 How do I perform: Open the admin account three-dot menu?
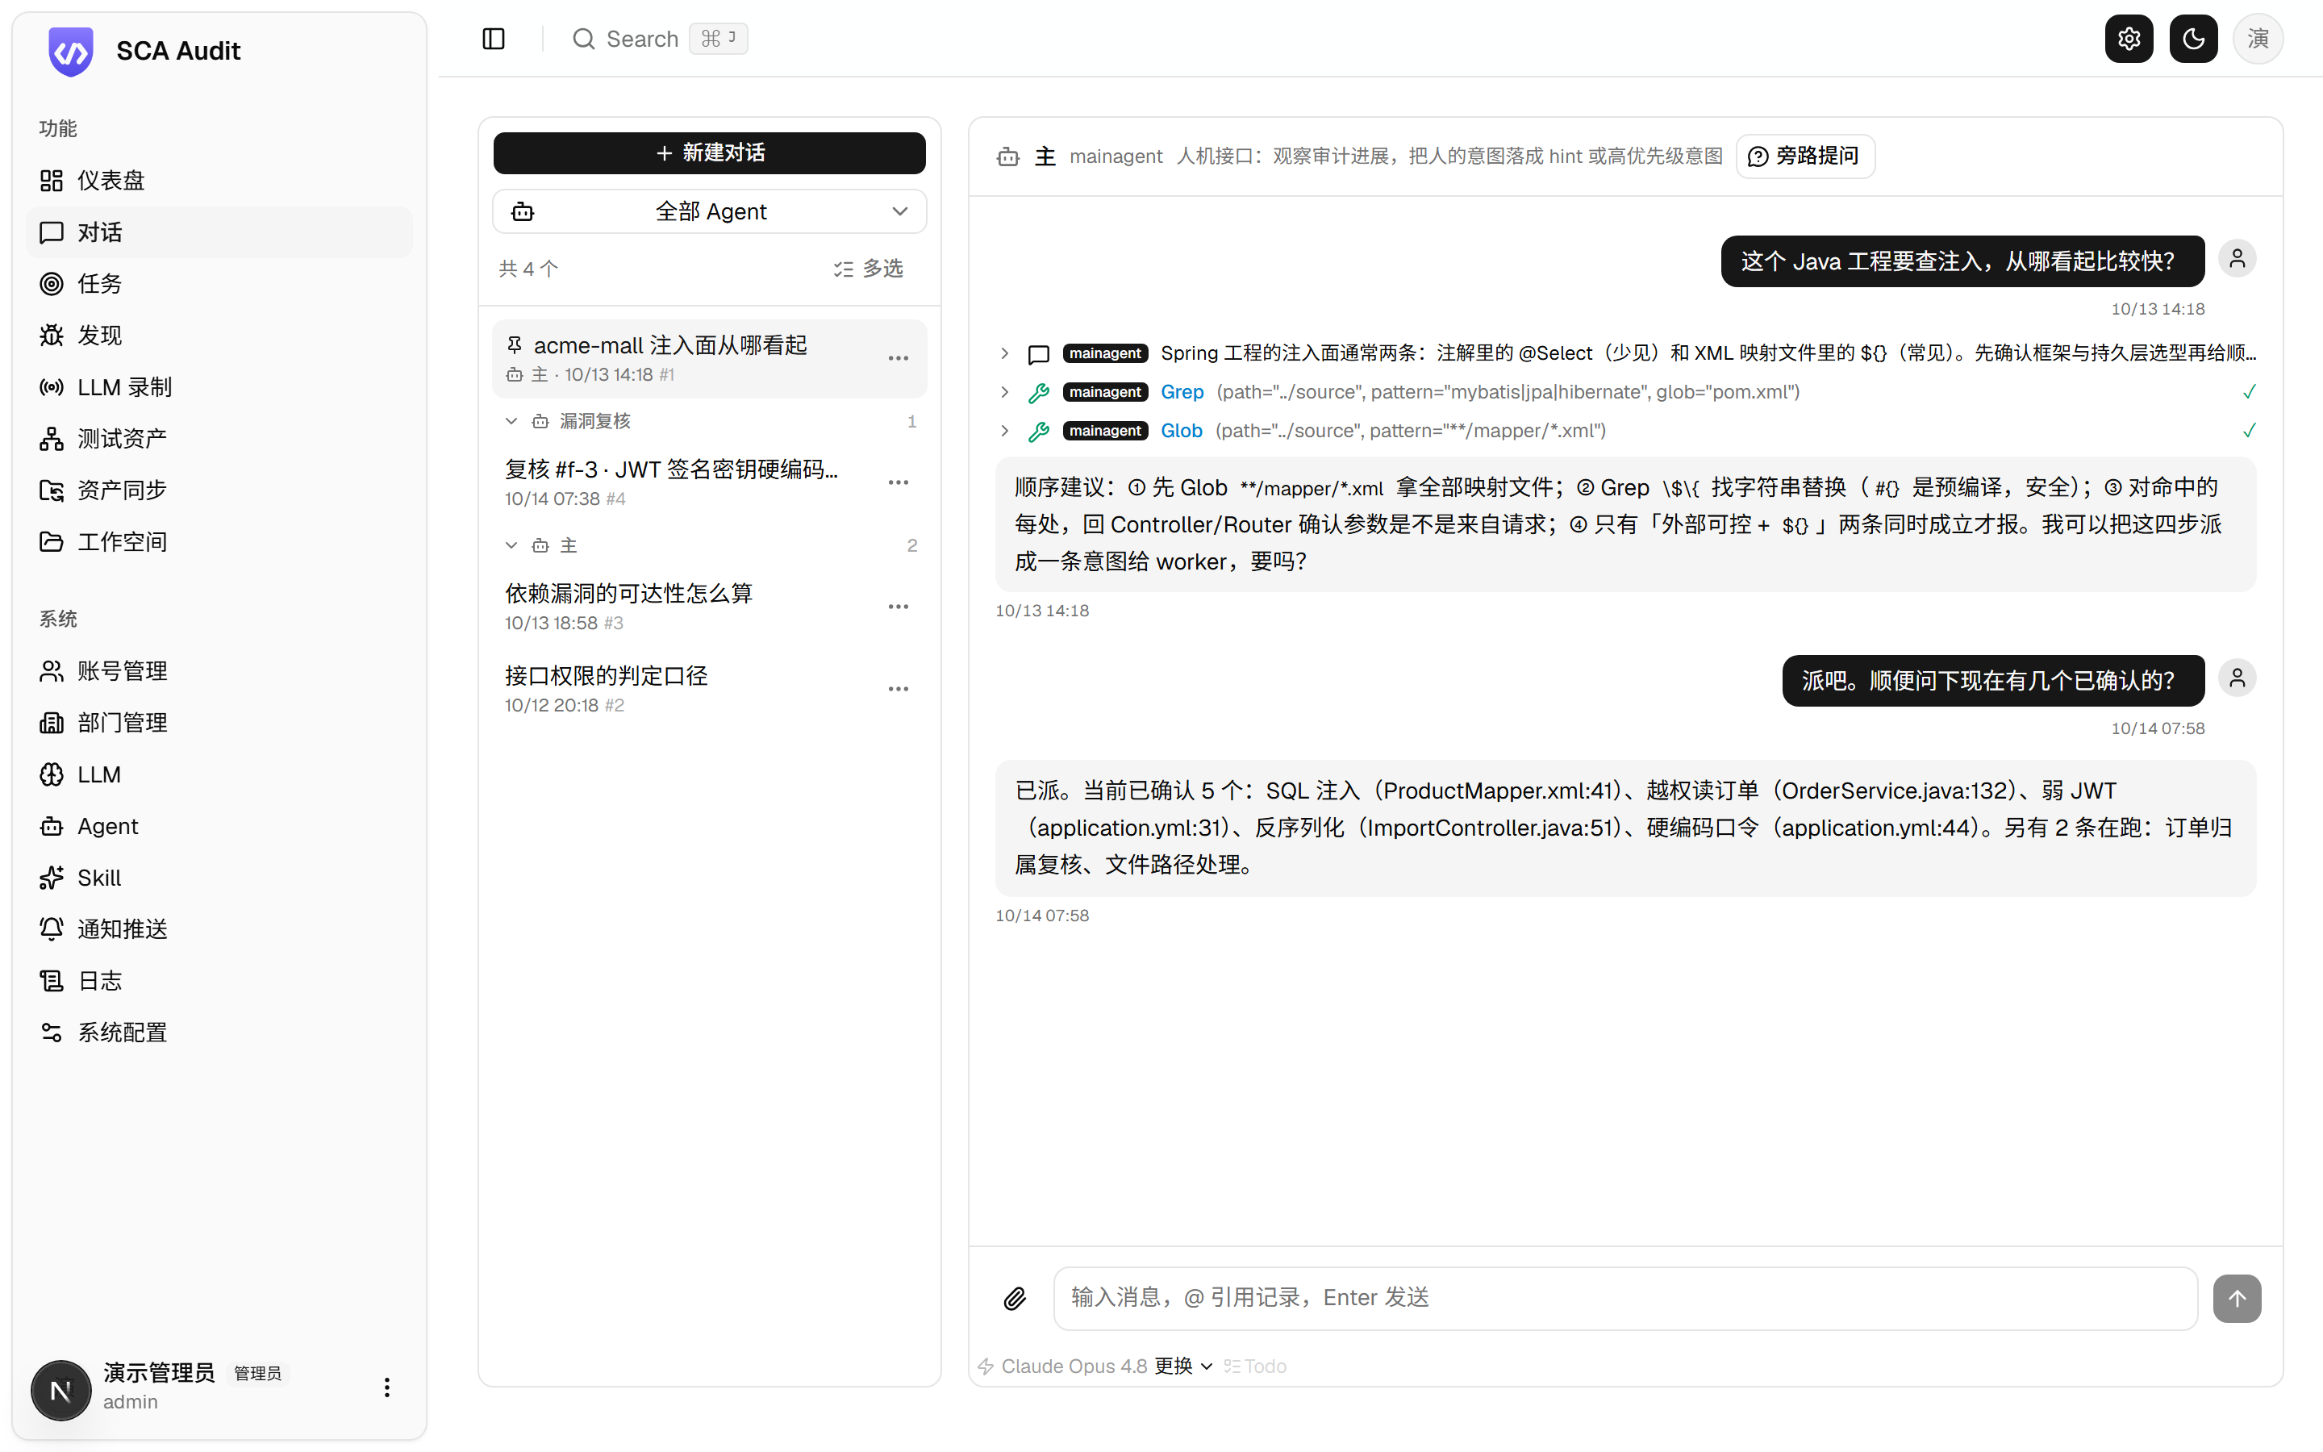coord(387,1387)
